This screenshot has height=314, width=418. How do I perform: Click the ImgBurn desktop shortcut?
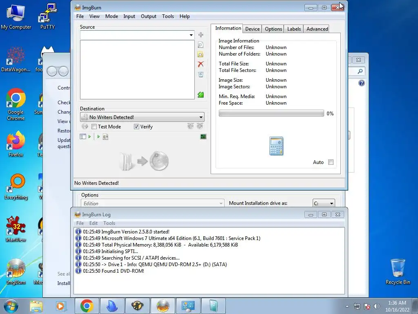(16, 272)
